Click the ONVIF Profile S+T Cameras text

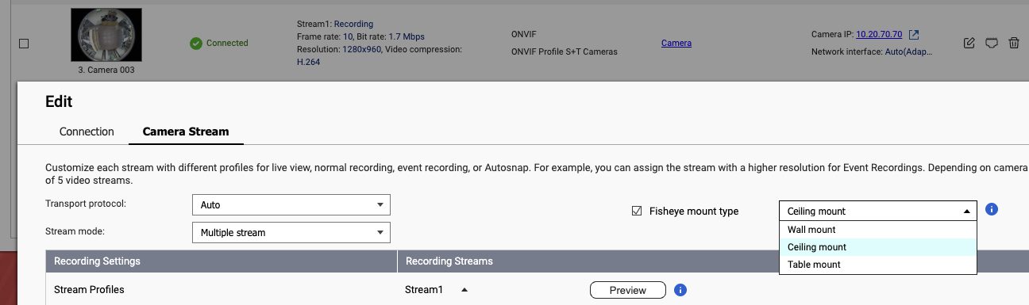[565, 51]
